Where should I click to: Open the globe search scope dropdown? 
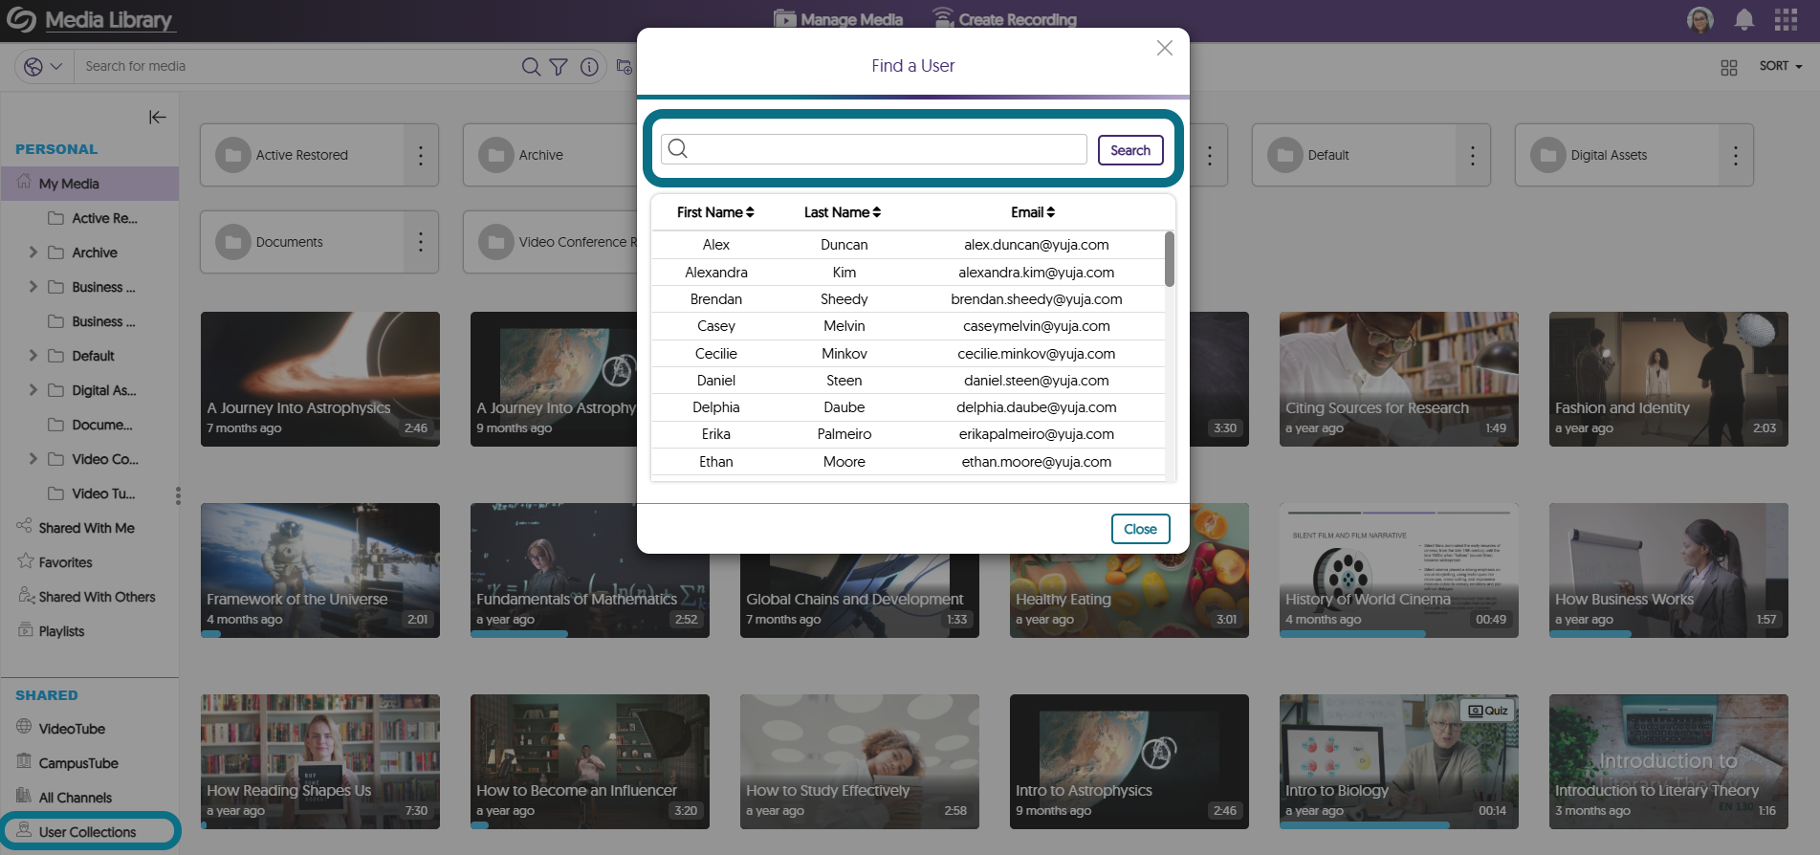43,66
